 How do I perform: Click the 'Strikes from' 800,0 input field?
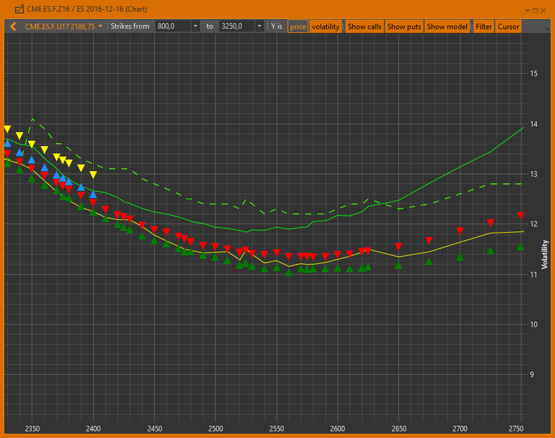click(173, 26)
